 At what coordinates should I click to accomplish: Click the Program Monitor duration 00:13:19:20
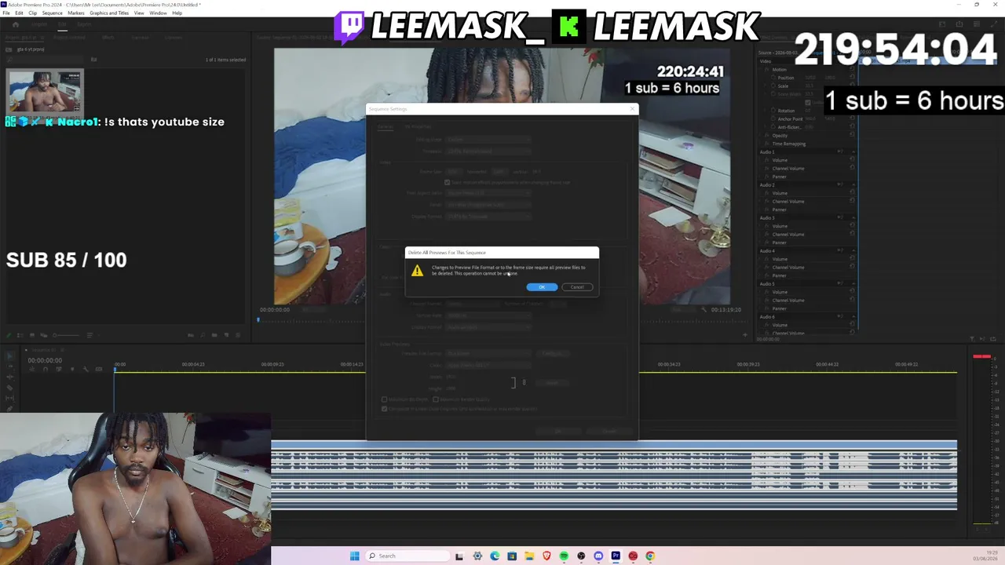pos(726,310)
